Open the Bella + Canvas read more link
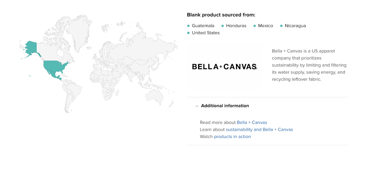The height and width of the screenshot is (171, 375). point(252,122)
